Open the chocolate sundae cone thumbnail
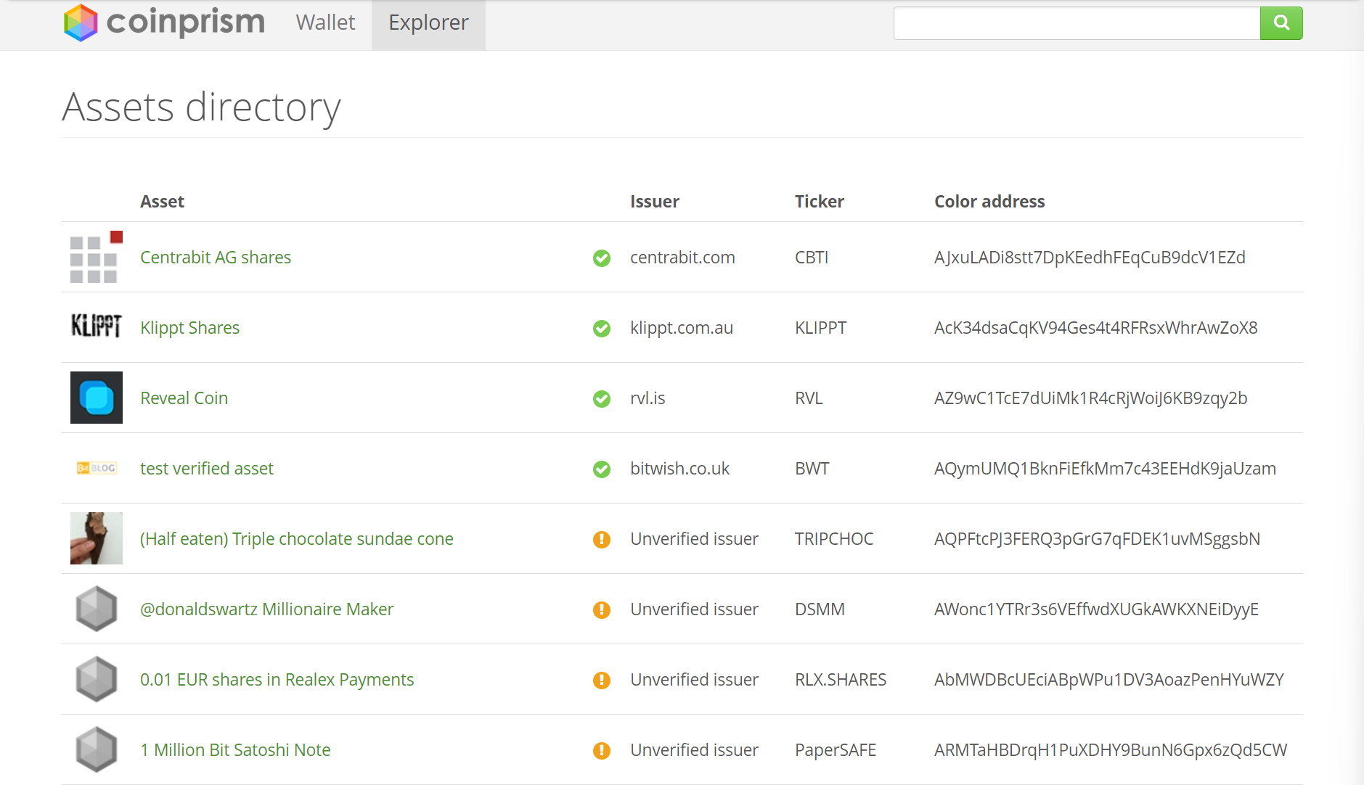 (96, 538)
